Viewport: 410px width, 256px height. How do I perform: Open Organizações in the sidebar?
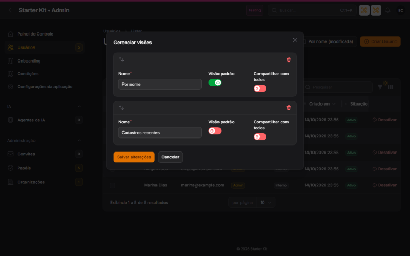click(44, 182)
